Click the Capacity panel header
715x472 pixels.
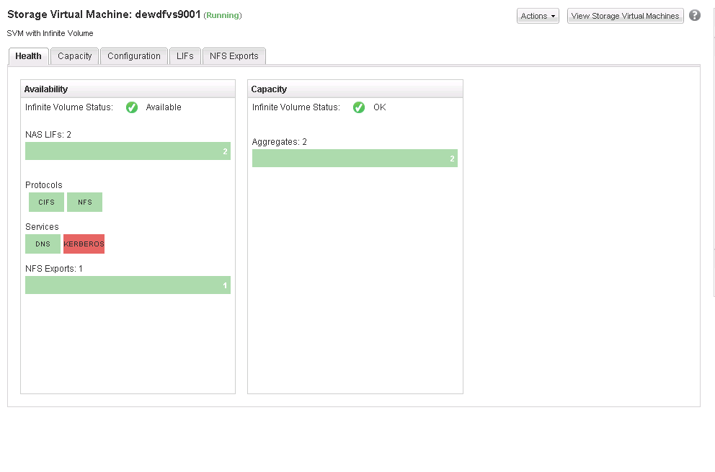(355, 89)
